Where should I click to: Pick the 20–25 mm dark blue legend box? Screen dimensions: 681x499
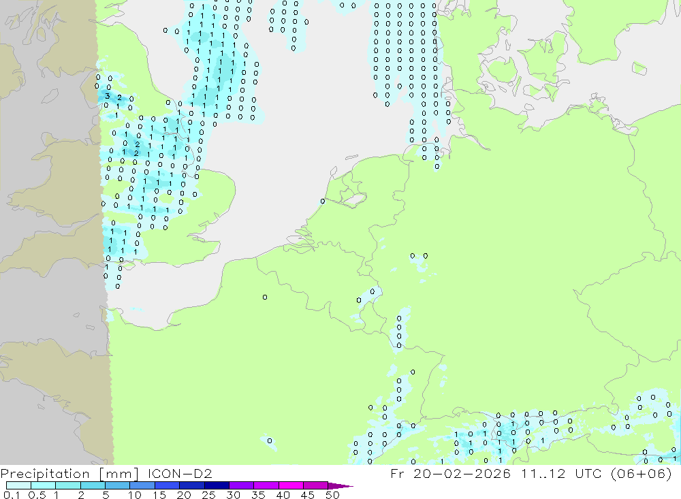tap(191, 485)
